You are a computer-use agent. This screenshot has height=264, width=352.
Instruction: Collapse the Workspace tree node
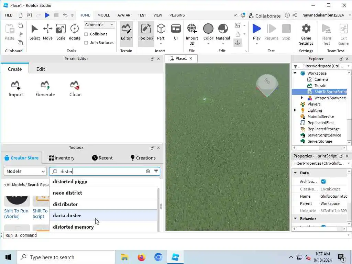coord(295,73)
